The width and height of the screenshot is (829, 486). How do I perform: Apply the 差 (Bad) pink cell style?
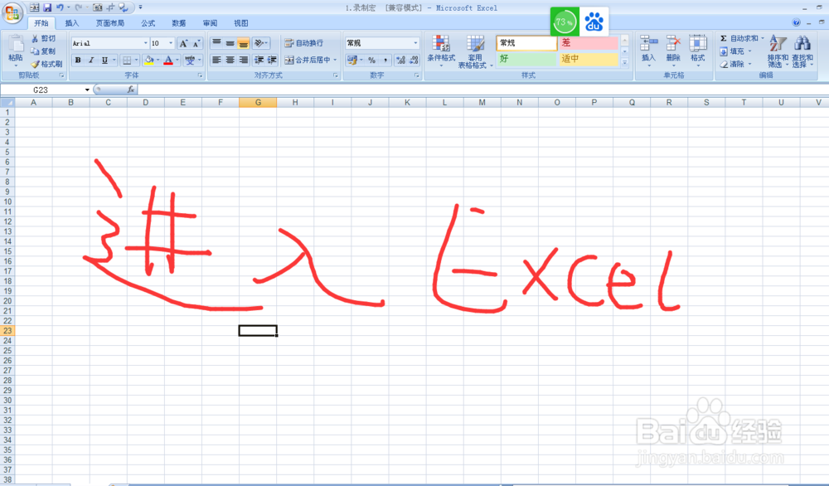coord(588,43)
